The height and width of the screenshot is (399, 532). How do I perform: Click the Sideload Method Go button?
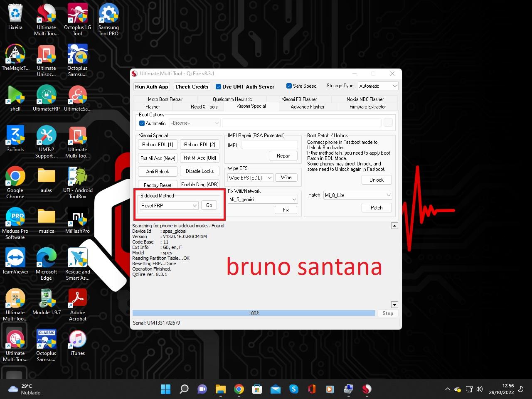pyautogui.click(x=209, y=205)
